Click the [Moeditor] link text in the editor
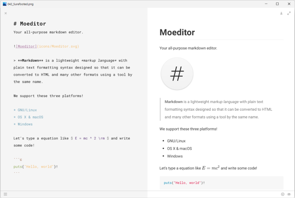The width and height of the screenshot is (295, 198). pos(26,46)
